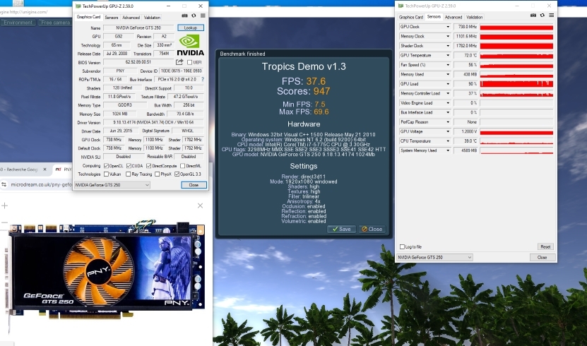Viewport: 587px width, 346px height.
Task: Click the microdream.co.uk address bar
Action: pos(40,184)
